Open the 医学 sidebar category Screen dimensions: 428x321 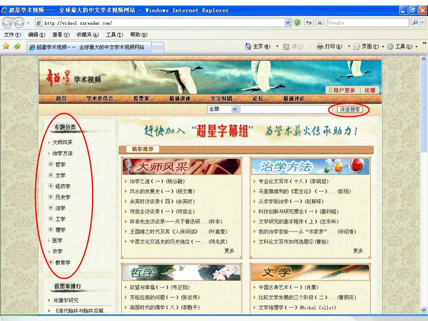coord(58,240)
